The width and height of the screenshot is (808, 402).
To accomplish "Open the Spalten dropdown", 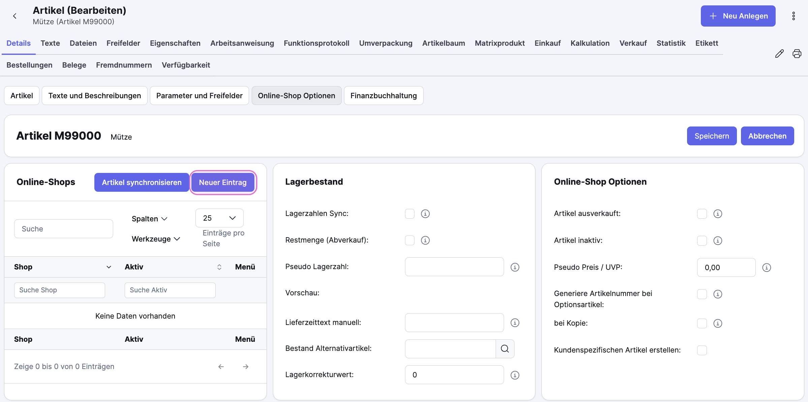I will 149,218.
